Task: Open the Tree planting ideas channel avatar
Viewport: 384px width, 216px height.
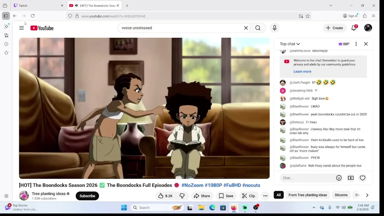Action: (x=24, y=196)
